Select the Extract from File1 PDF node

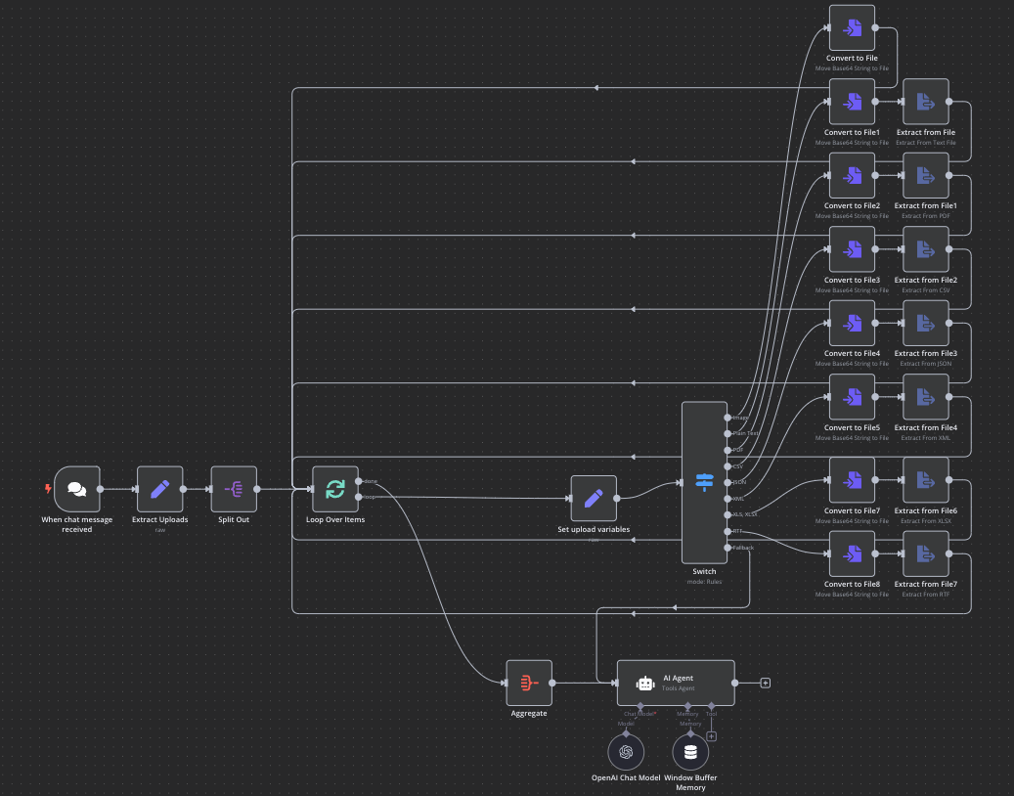(926, 175)
